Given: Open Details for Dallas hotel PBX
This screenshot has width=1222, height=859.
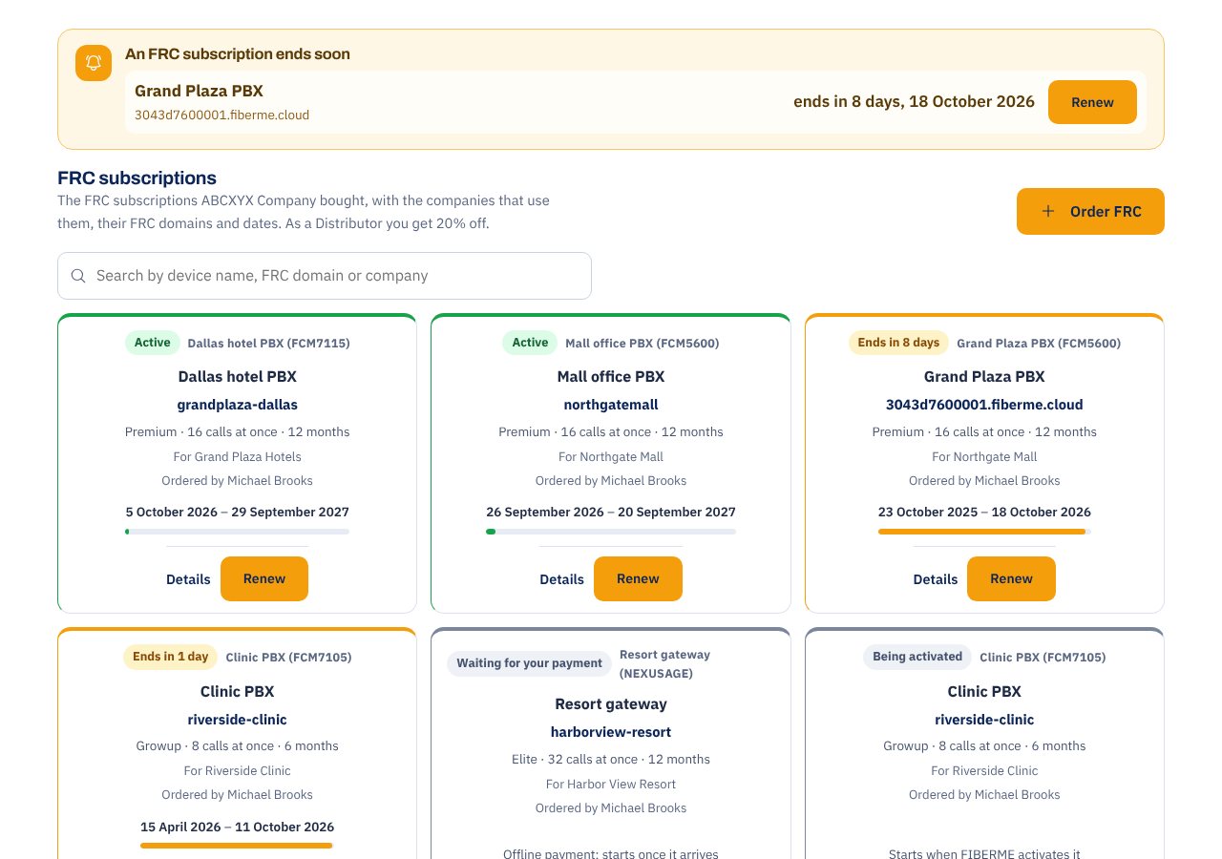Looking at the screenshot, I should (188, 579).
